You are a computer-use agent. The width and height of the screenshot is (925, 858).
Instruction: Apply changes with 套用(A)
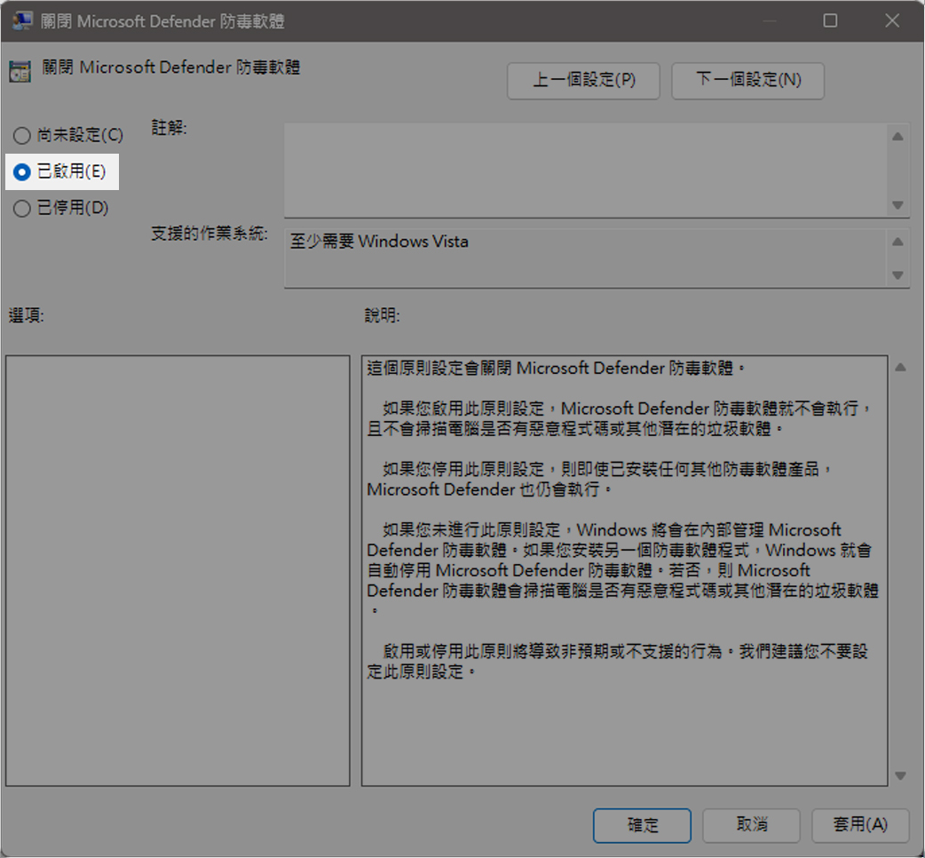tap(860, 824)
